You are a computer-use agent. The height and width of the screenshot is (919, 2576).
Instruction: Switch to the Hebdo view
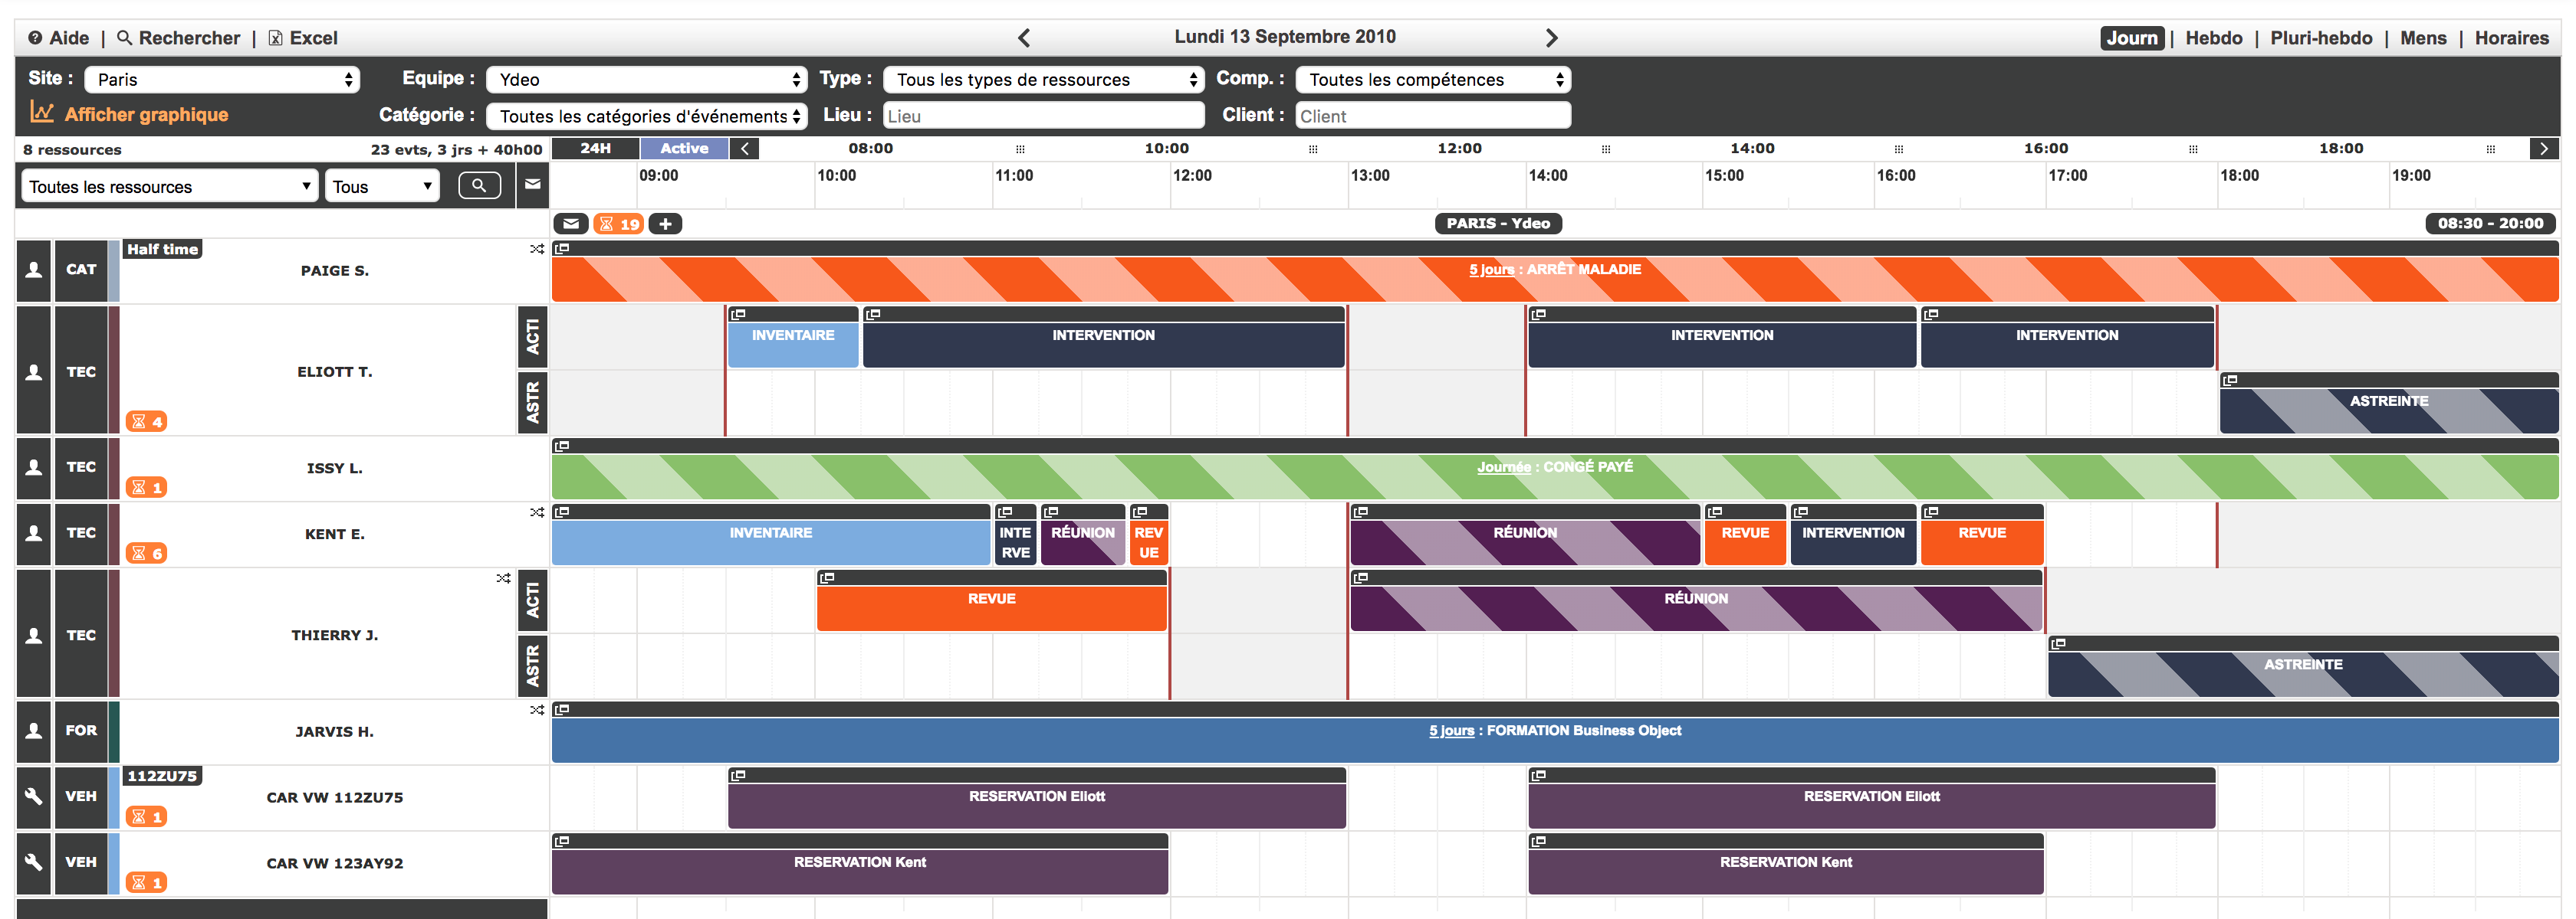tap(2213, 38)
